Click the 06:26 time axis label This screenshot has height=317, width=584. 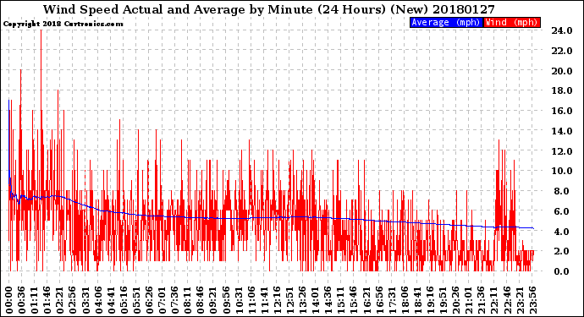coord(149,300)
